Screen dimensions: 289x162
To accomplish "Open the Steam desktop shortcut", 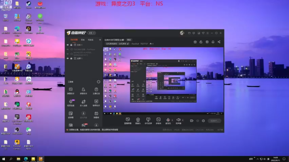I will (x=29, y=5).
